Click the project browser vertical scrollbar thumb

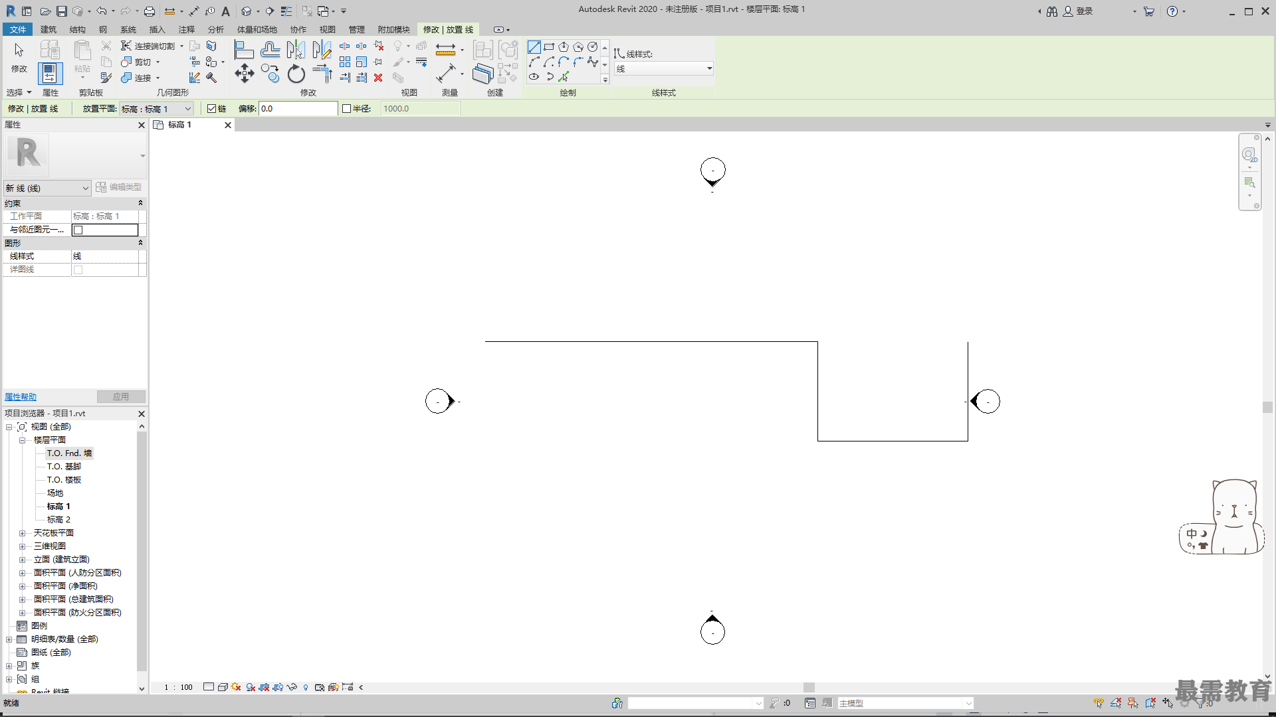pos(142,551)
